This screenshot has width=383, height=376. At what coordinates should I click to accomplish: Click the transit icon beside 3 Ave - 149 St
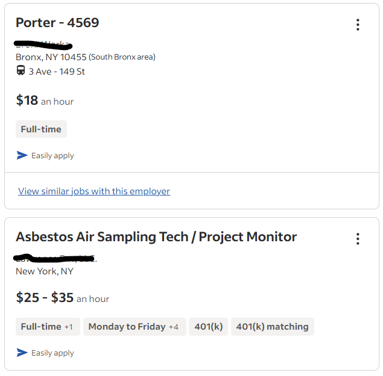pos(21,70)
